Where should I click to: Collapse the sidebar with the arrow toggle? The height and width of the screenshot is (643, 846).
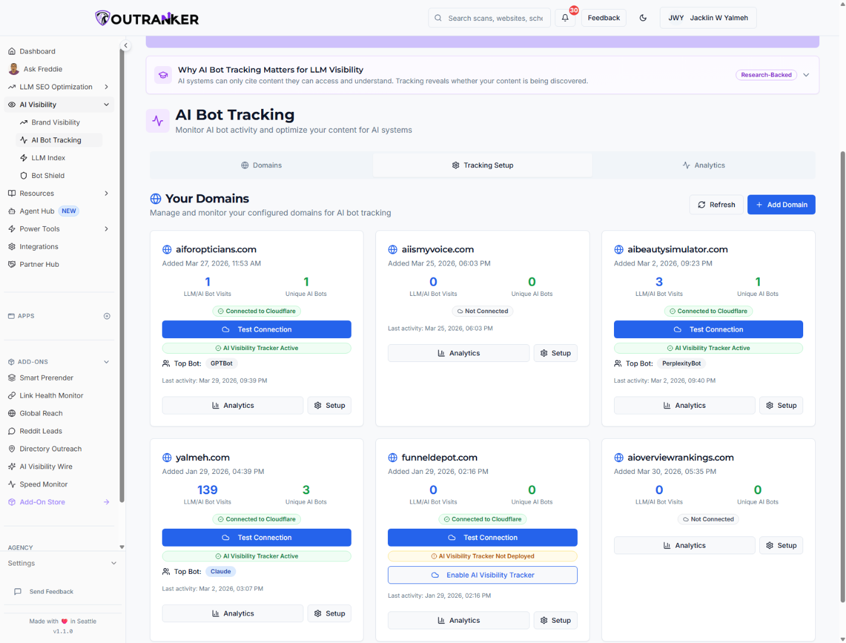(126, 45)
